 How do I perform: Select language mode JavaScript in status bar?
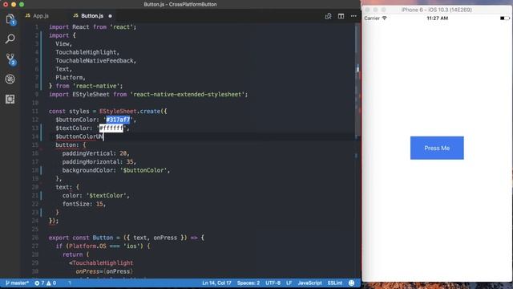click(x=309, y=283)
